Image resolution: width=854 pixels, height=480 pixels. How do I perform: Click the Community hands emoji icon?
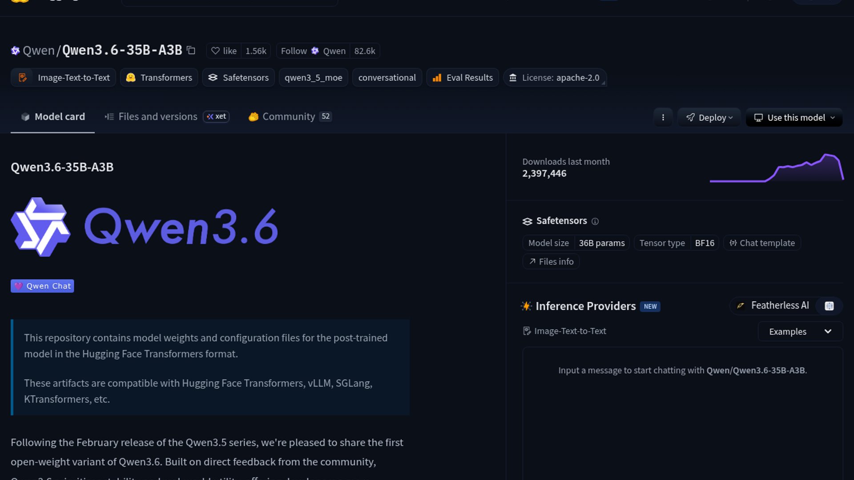(254, 116)
